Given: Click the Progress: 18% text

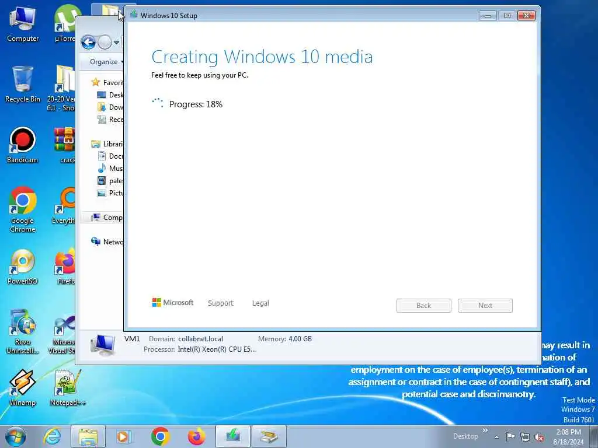Looking at the screenshot, I should pyautogui.click(x=196, y=104).
